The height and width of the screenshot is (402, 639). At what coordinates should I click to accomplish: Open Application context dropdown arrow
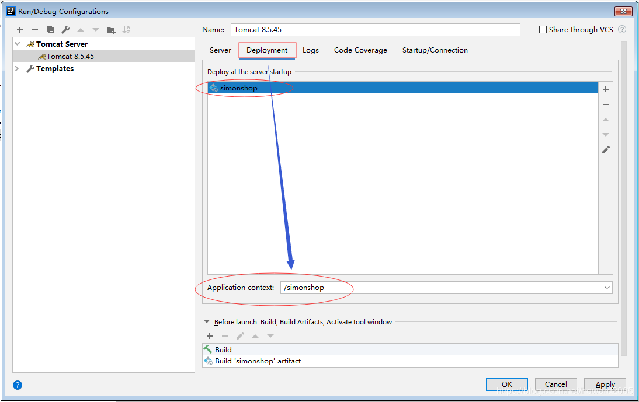(x=607, y=288)
